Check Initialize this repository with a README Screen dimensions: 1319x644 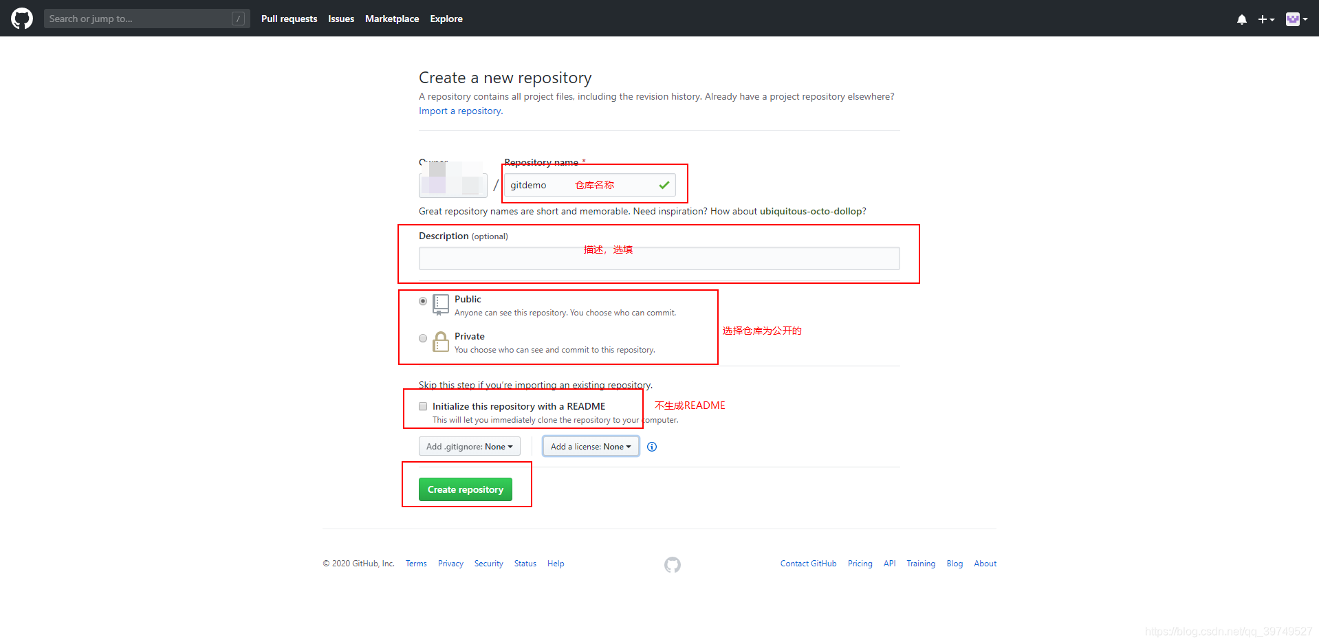(x=423, y=406)
